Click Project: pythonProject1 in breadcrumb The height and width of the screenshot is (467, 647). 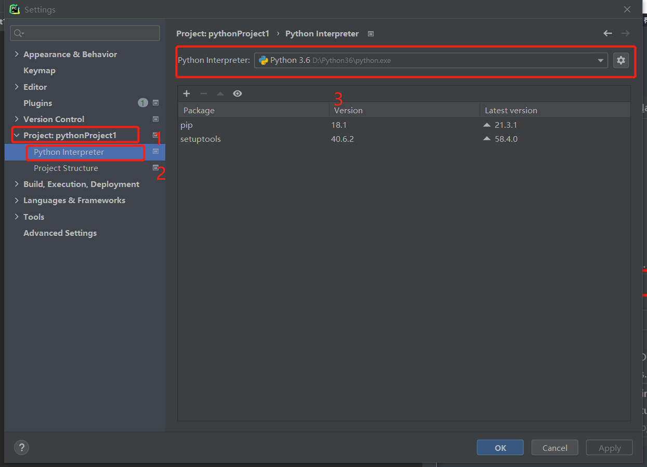coord(223,34)
